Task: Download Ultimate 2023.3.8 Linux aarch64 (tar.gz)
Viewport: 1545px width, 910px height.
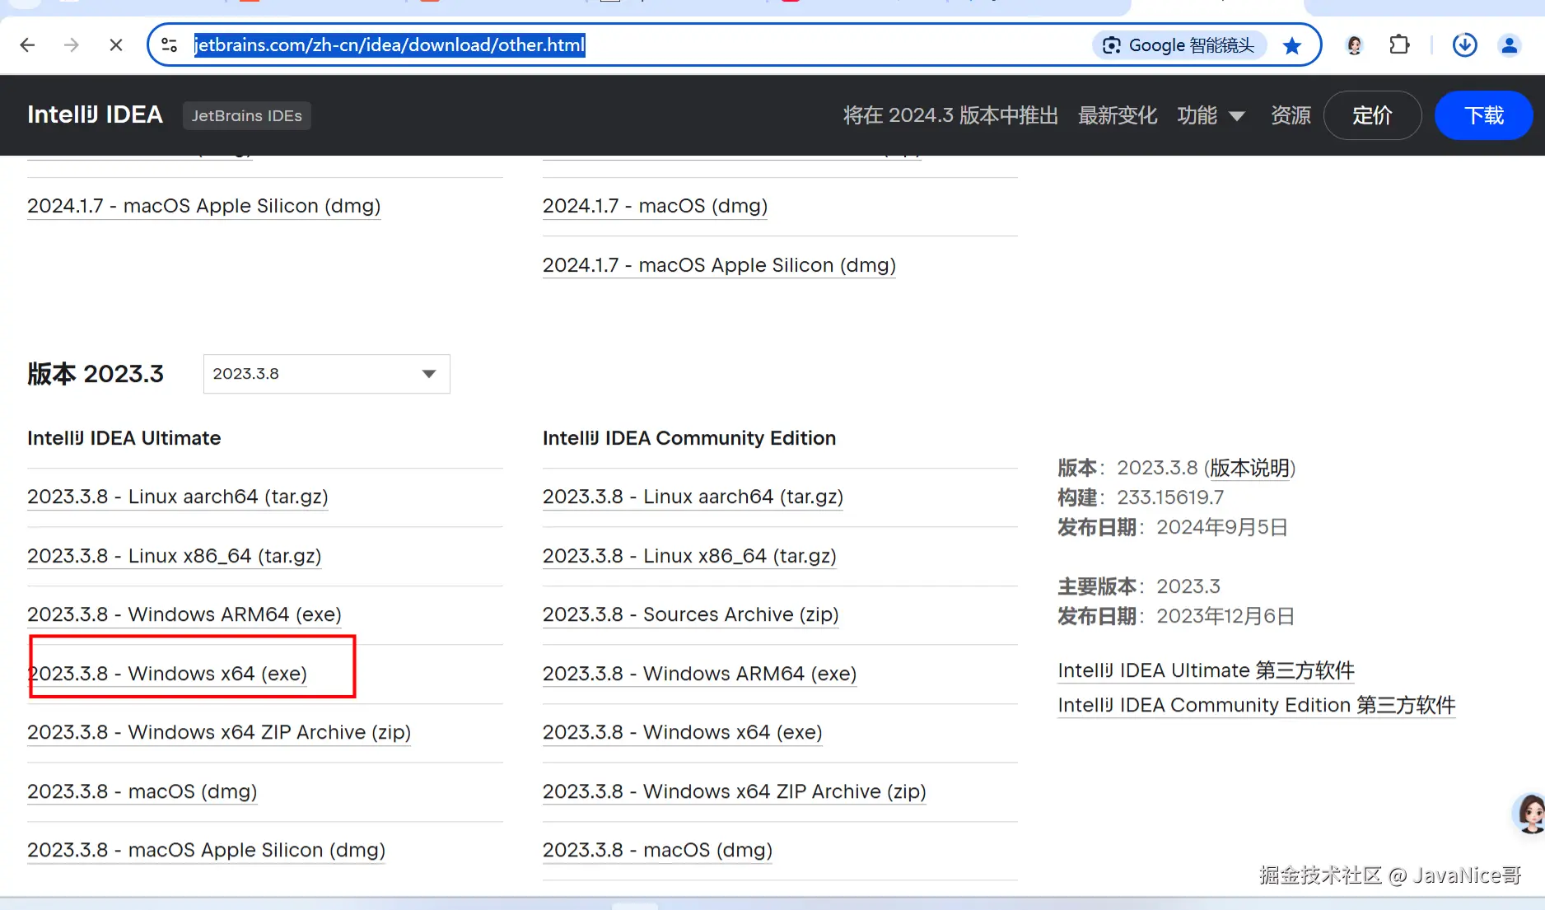Action: [x=178, y=497]
